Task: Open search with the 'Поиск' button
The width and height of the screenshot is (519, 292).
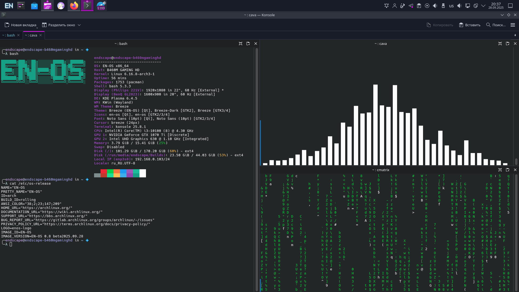Action: [x=497, y=25]
